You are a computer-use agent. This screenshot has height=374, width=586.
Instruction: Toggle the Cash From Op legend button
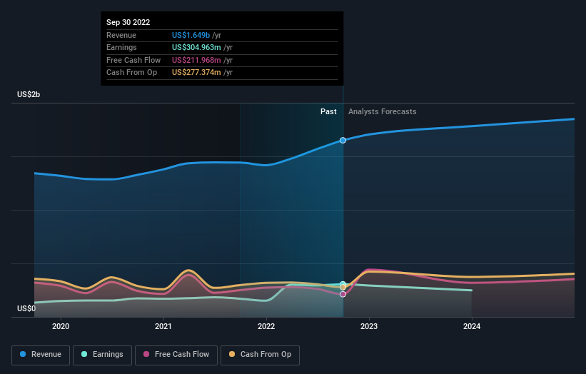(260, 355)
